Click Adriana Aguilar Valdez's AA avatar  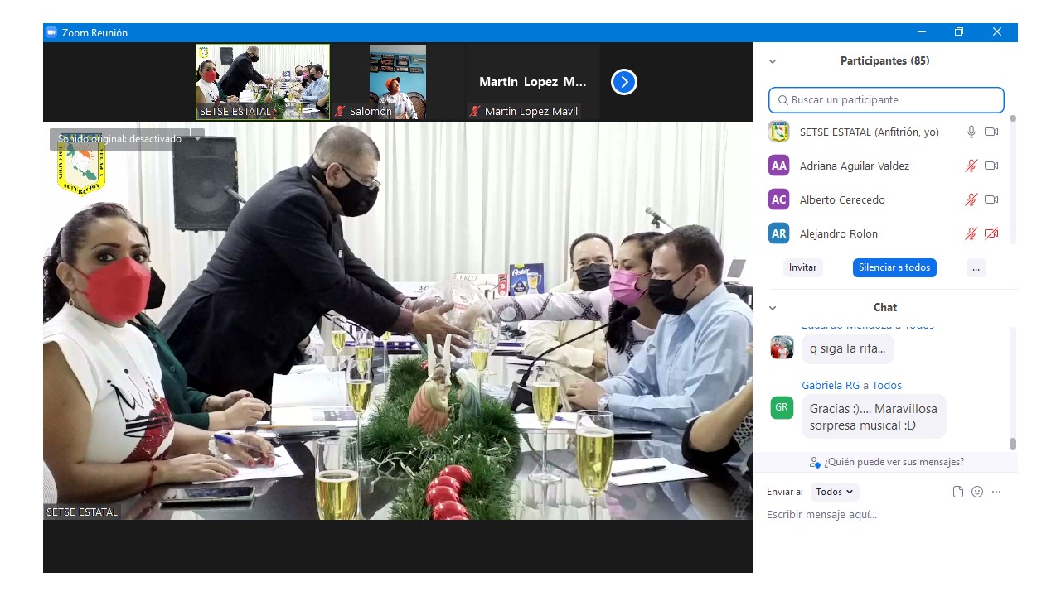pyautogui.click(x=778, y=166)
